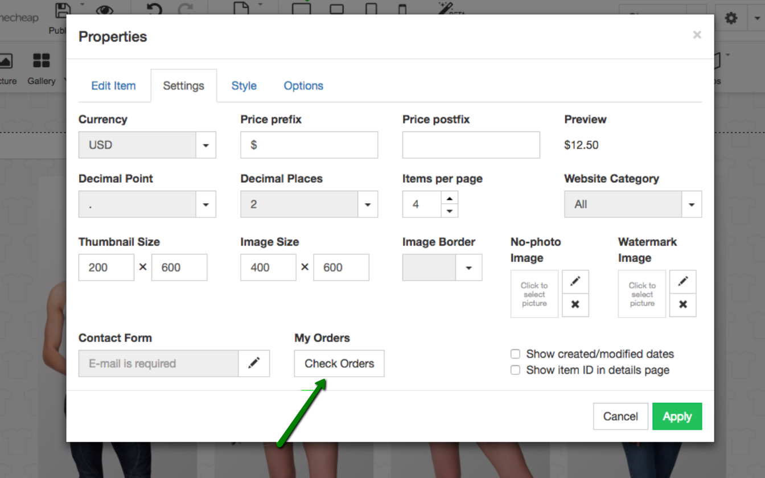Click into the Price prefix field
The width and height of the screenshot is (765, 478).
point(309,145)
